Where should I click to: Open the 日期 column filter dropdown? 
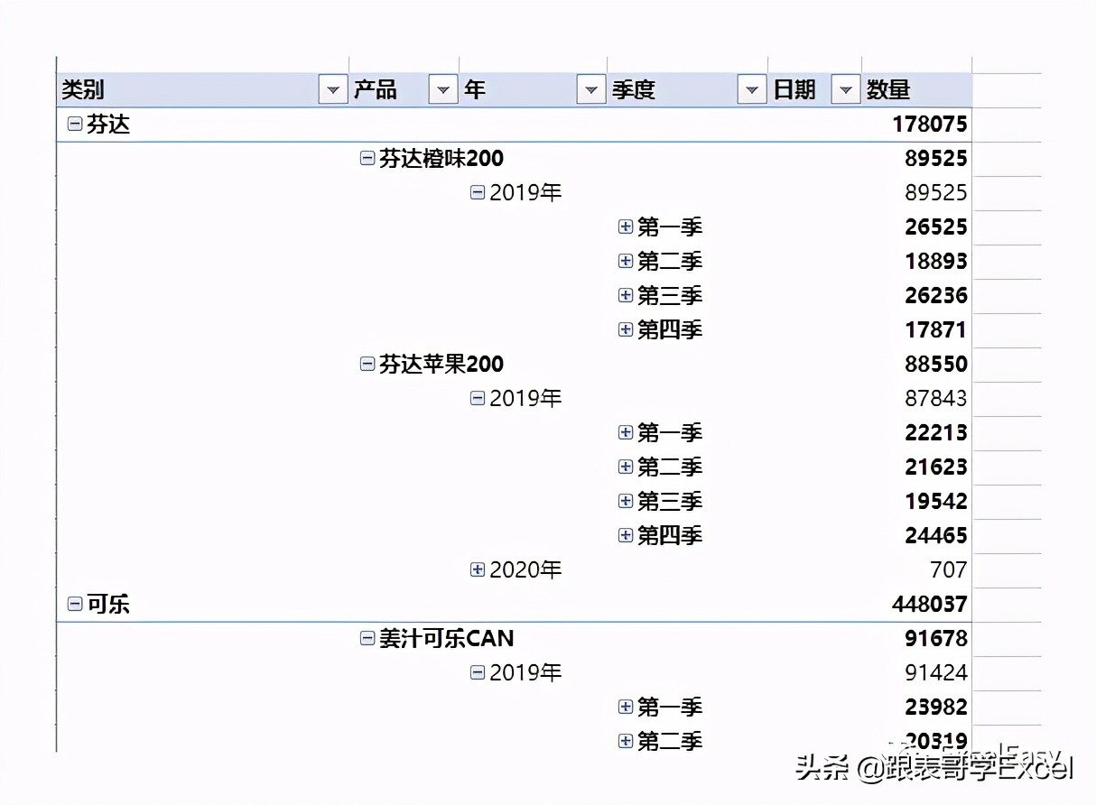click(x=846, y=89)
